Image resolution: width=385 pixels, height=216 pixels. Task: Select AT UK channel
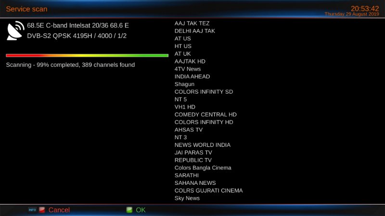point(183,54)
